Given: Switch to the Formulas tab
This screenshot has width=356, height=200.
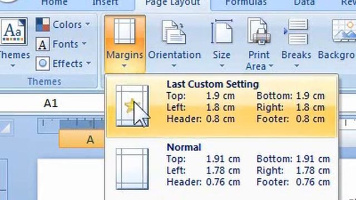Looking at the screenshot, I should point(246,3).
